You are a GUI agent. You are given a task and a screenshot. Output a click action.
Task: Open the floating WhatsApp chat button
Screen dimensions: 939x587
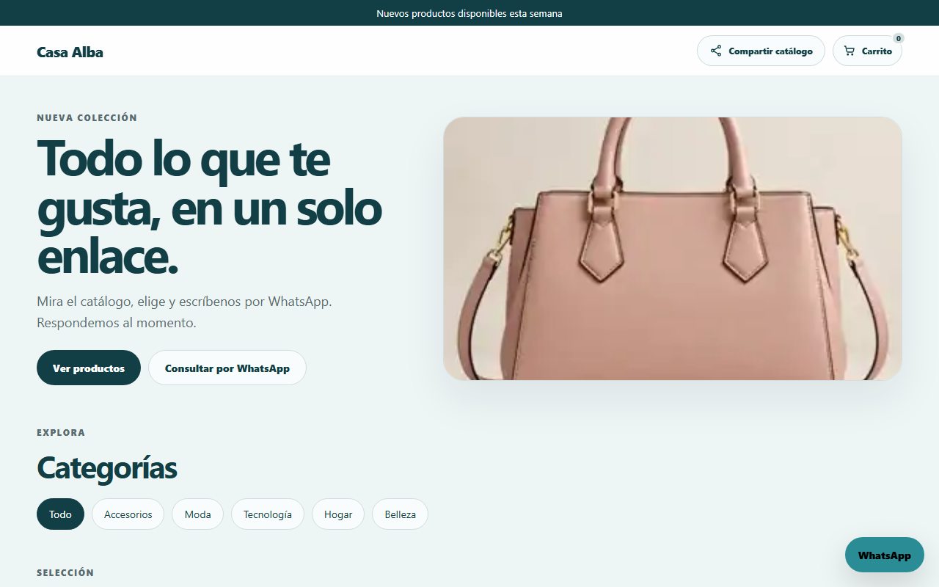click(x=885, y=555)
